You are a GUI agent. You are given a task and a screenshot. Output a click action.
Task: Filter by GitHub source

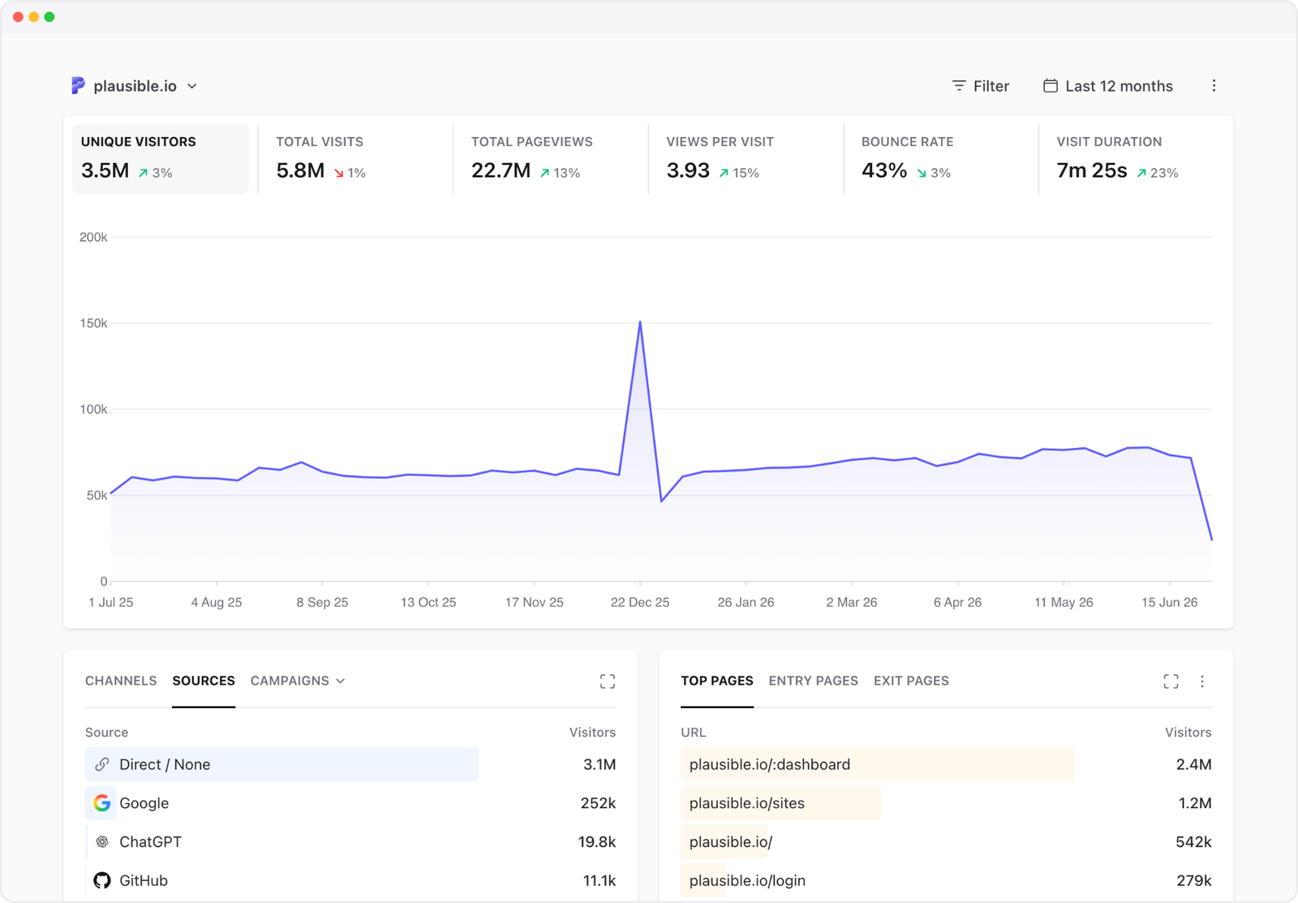[x=350, y=880]
